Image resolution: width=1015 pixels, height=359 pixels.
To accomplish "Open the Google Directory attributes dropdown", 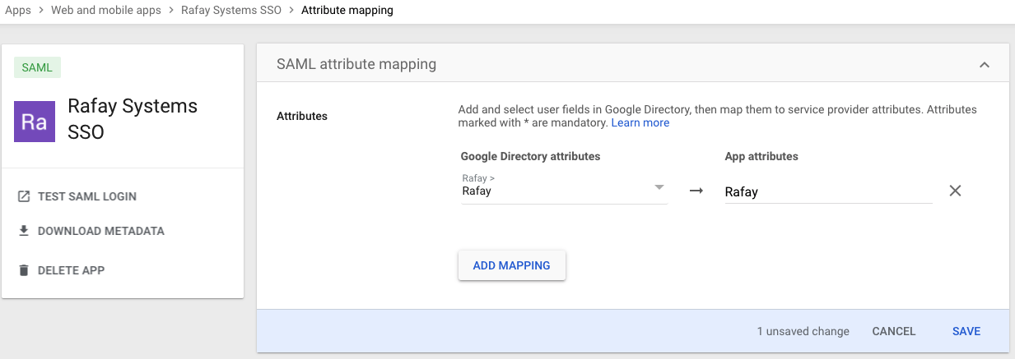I will click(x=564, y=187).
